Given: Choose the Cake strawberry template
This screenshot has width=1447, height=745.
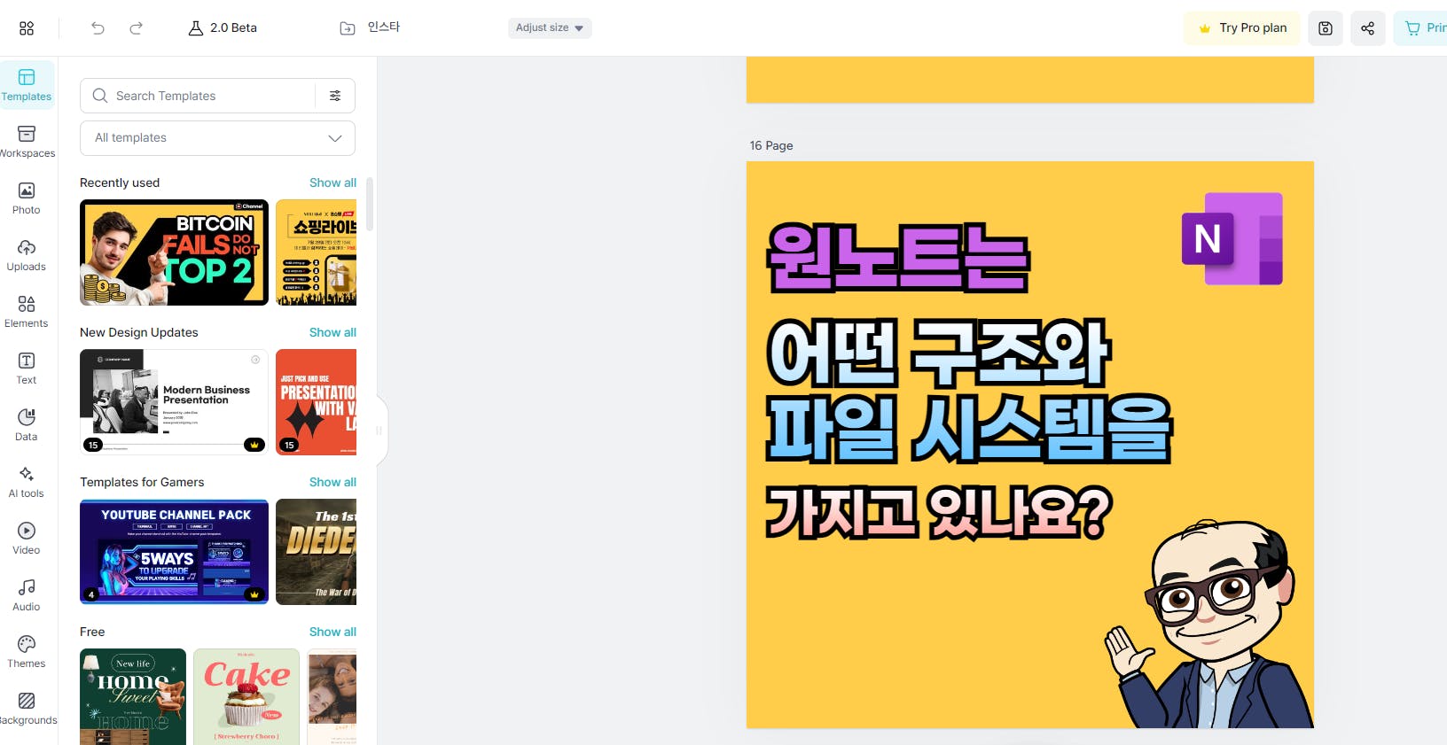Looking at the screenshot, I should [246, 697].
